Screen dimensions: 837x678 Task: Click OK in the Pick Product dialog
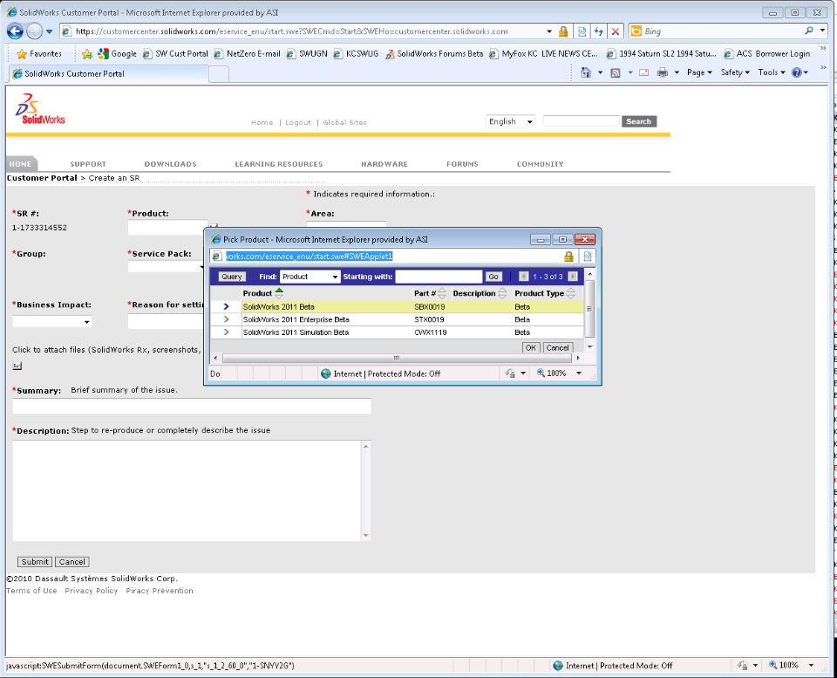tap(531, 348)
